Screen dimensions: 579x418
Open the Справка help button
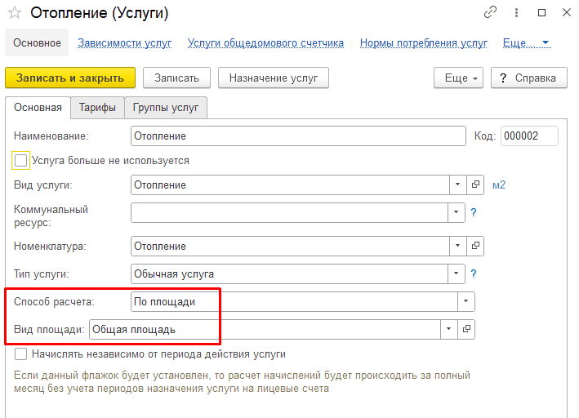tap(529, 78)
